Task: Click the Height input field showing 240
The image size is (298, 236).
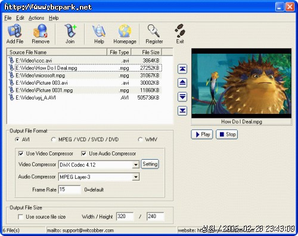Action: [x=156, y=216]
